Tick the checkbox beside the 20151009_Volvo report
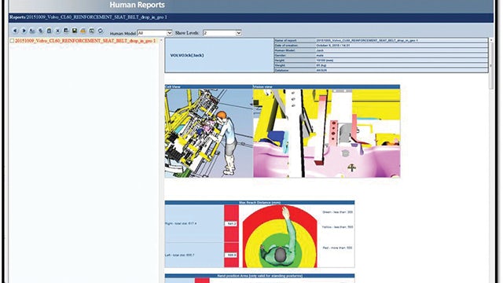503x283 pixels. click(x=12, y=41)
